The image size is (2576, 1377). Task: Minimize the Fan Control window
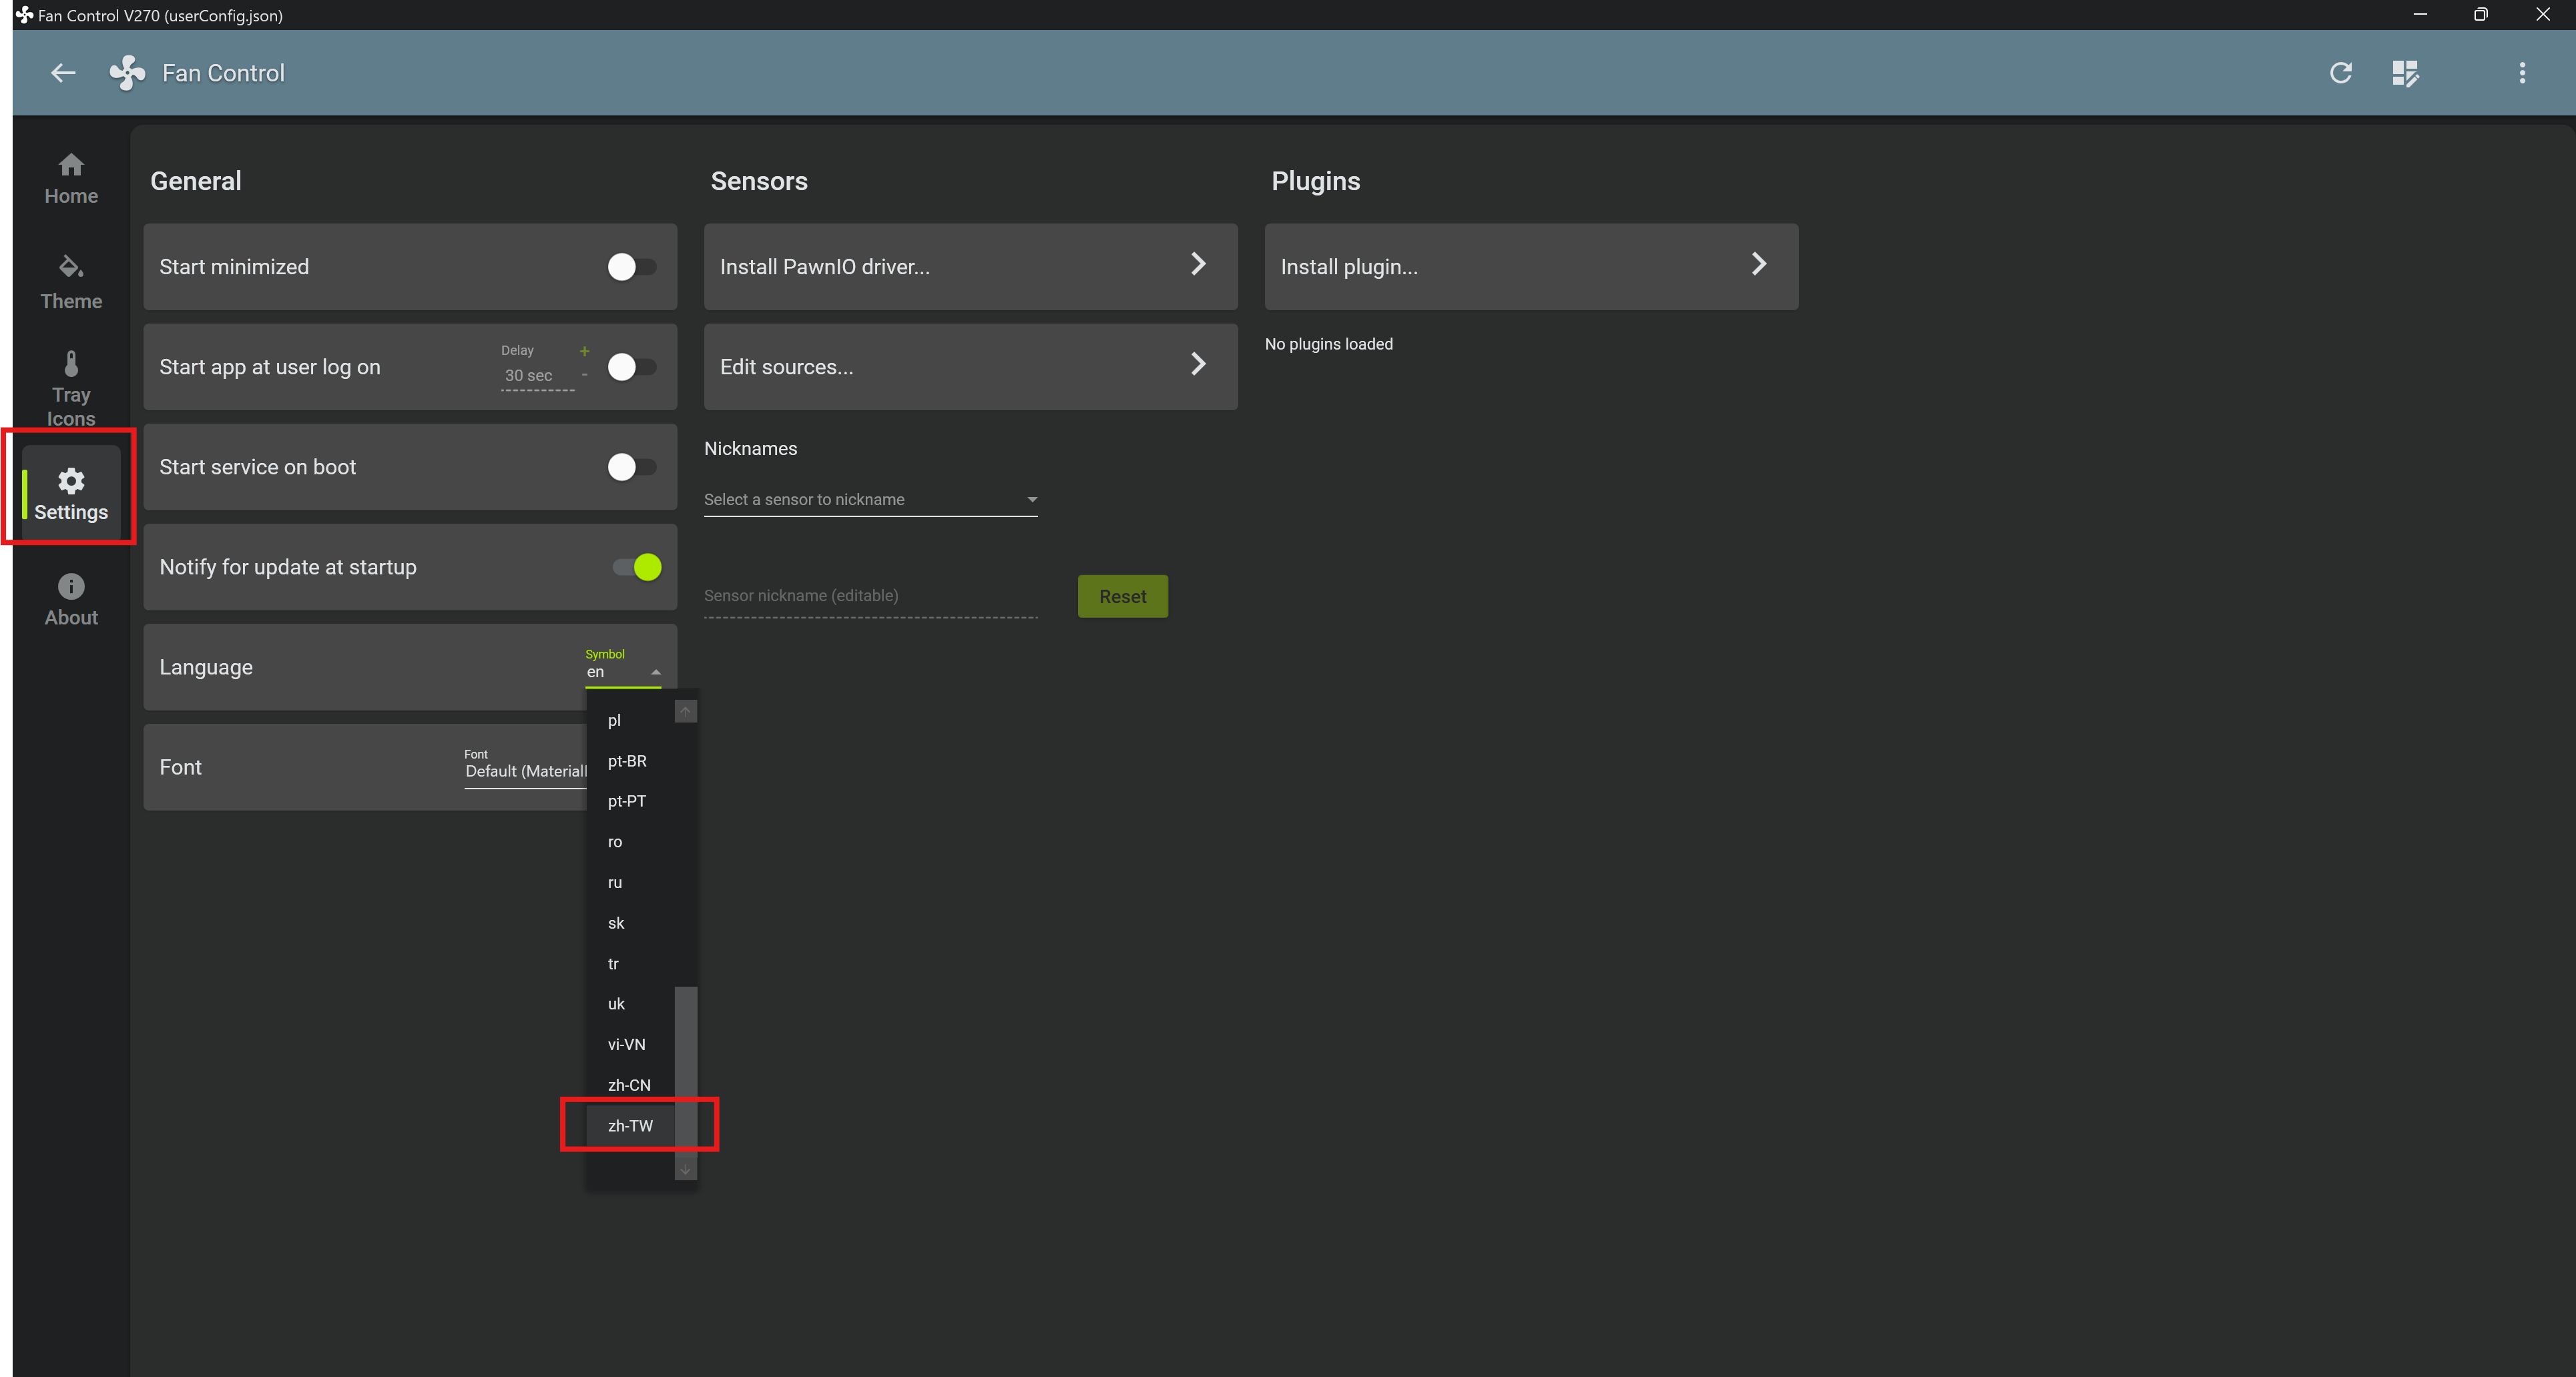(x=2420, y=14)
